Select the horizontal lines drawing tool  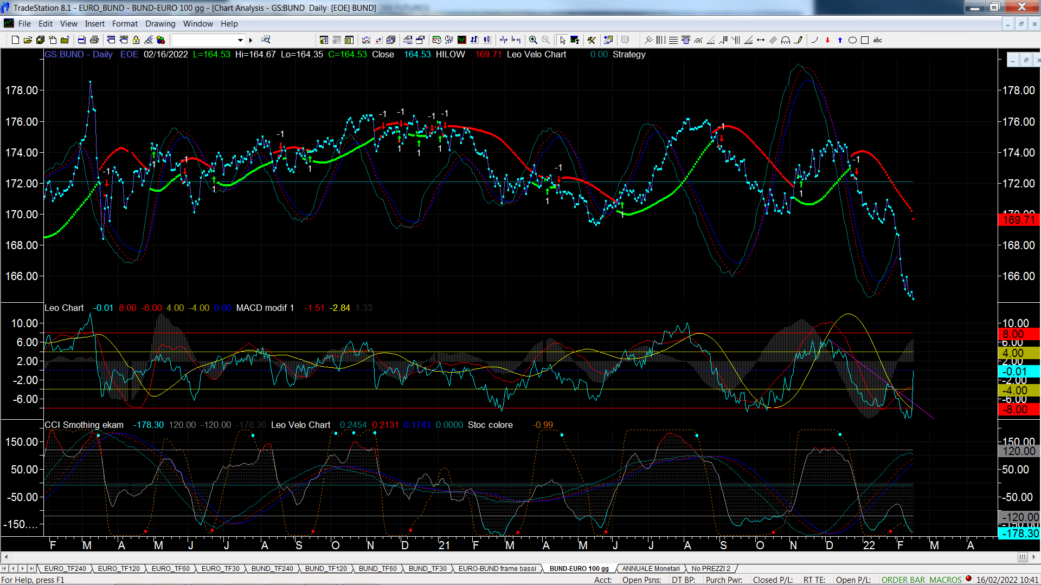(x=673, y=40)
